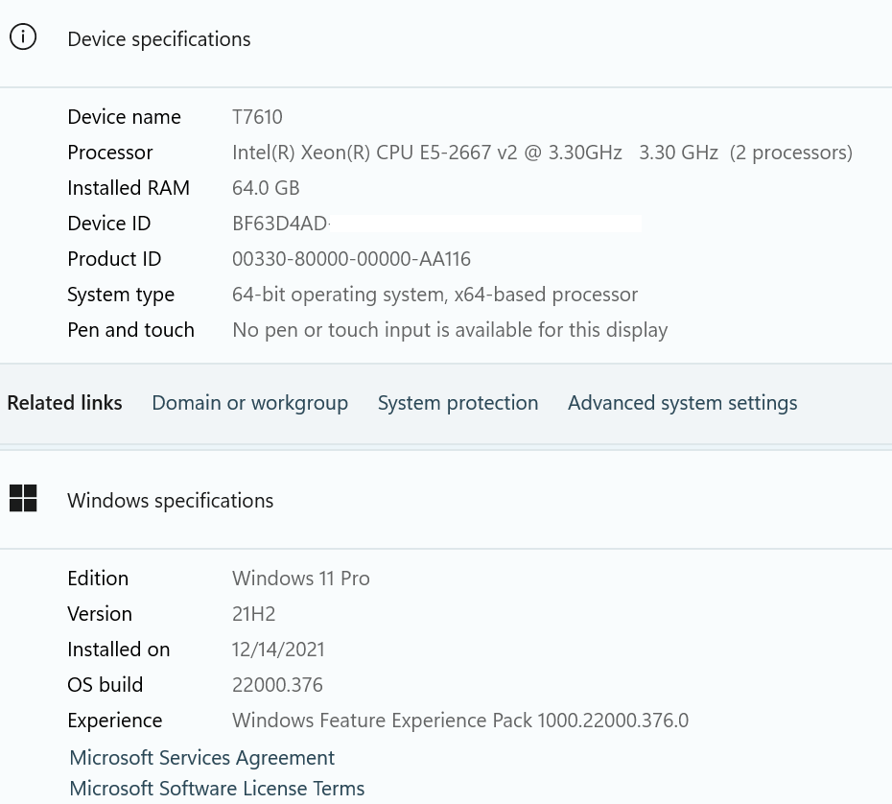Click the System type description

coord(434,294)
